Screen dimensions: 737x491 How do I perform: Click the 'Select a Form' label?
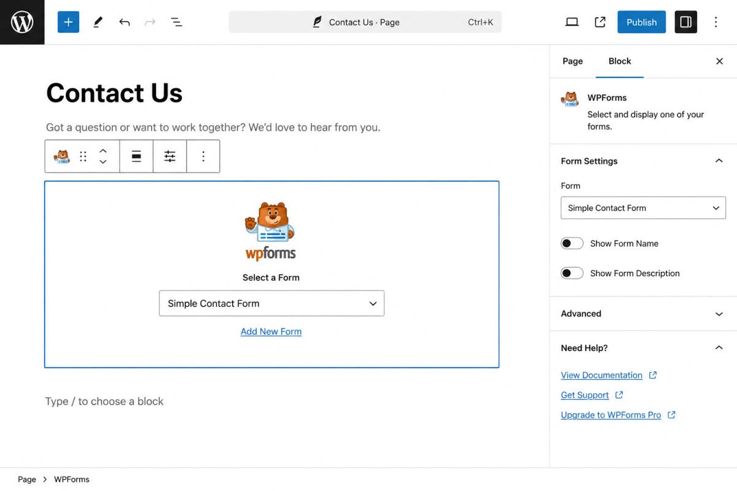coord(271,277)
